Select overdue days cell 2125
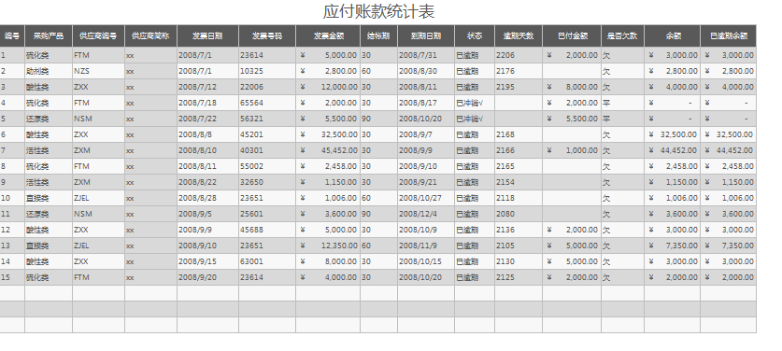782x351 pixels. (519, 277)
